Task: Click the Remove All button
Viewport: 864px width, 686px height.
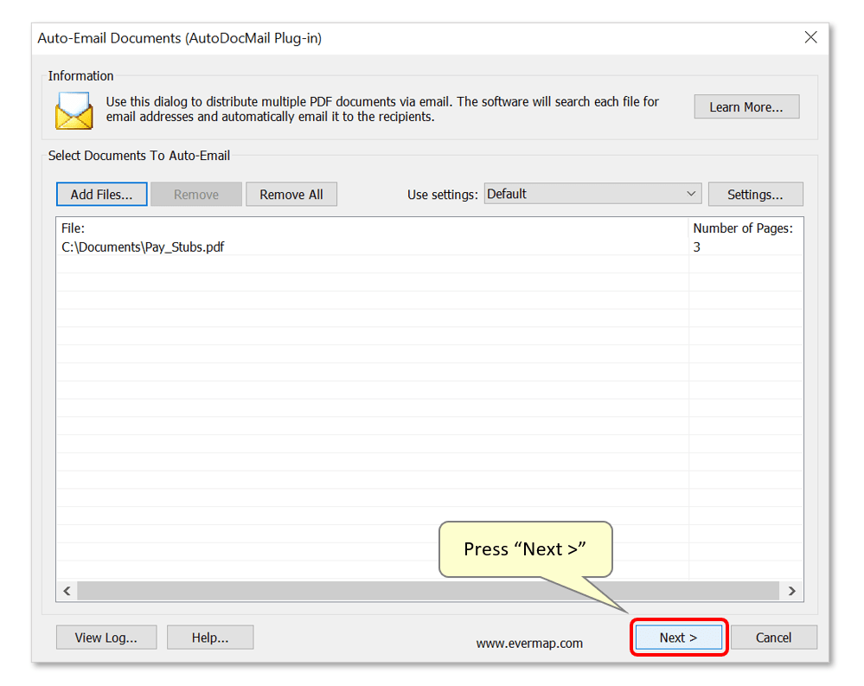Action: click(291, 194)
